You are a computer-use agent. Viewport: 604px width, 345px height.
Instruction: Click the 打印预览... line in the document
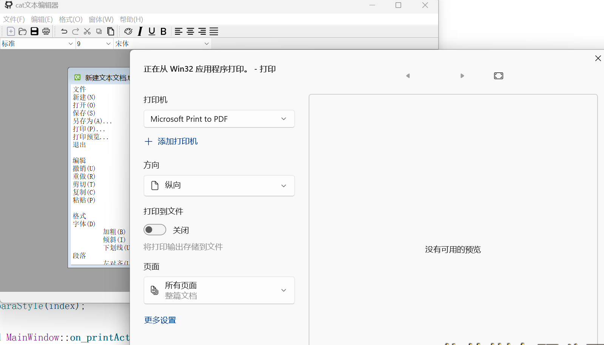pyautogui.click(x=91, y=137)
